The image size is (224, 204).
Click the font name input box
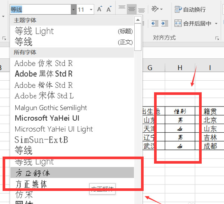tap(41, 9)
